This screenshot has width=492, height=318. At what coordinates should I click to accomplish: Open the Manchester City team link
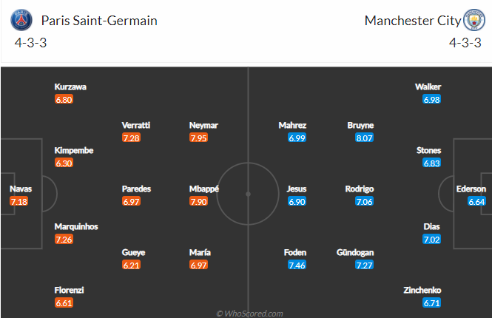pos(411,21)
